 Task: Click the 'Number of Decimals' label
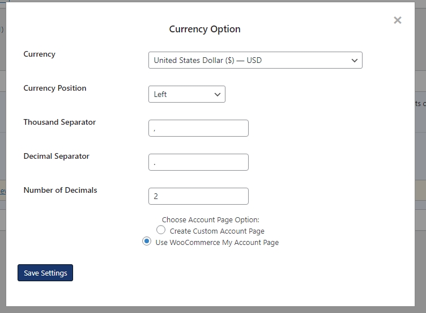[60, 191]
